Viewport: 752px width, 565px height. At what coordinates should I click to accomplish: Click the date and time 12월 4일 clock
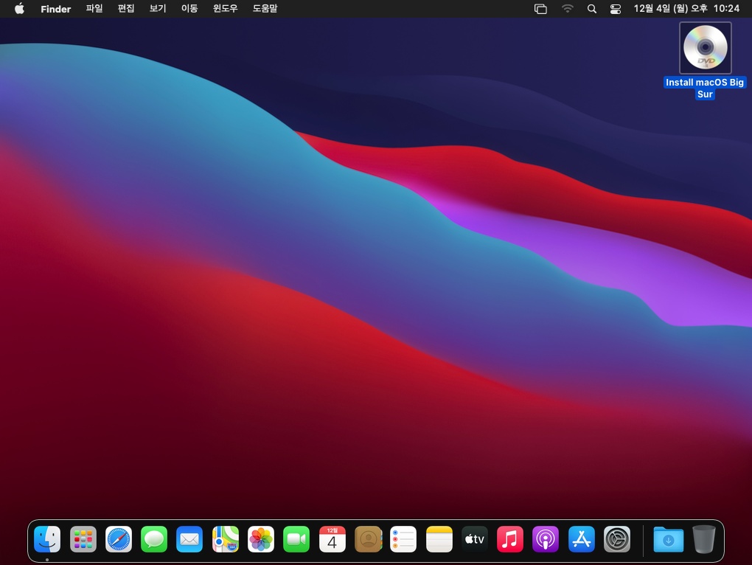pos(686,9)
